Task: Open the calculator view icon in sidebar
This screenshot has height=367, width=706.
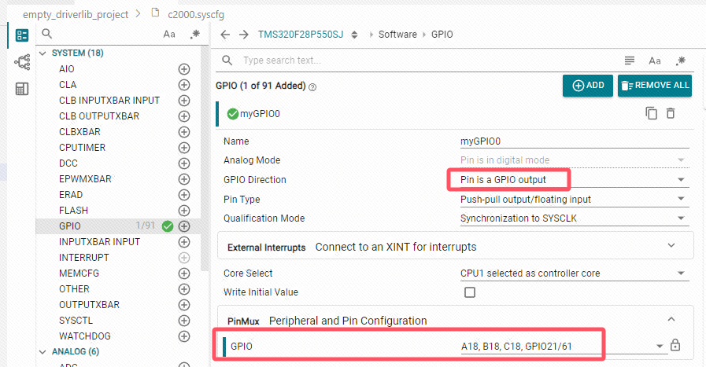Action: click(21, 89)
